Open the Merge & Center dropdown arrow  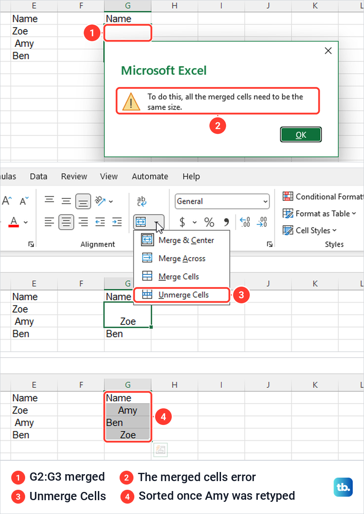(x=157, y=222)
